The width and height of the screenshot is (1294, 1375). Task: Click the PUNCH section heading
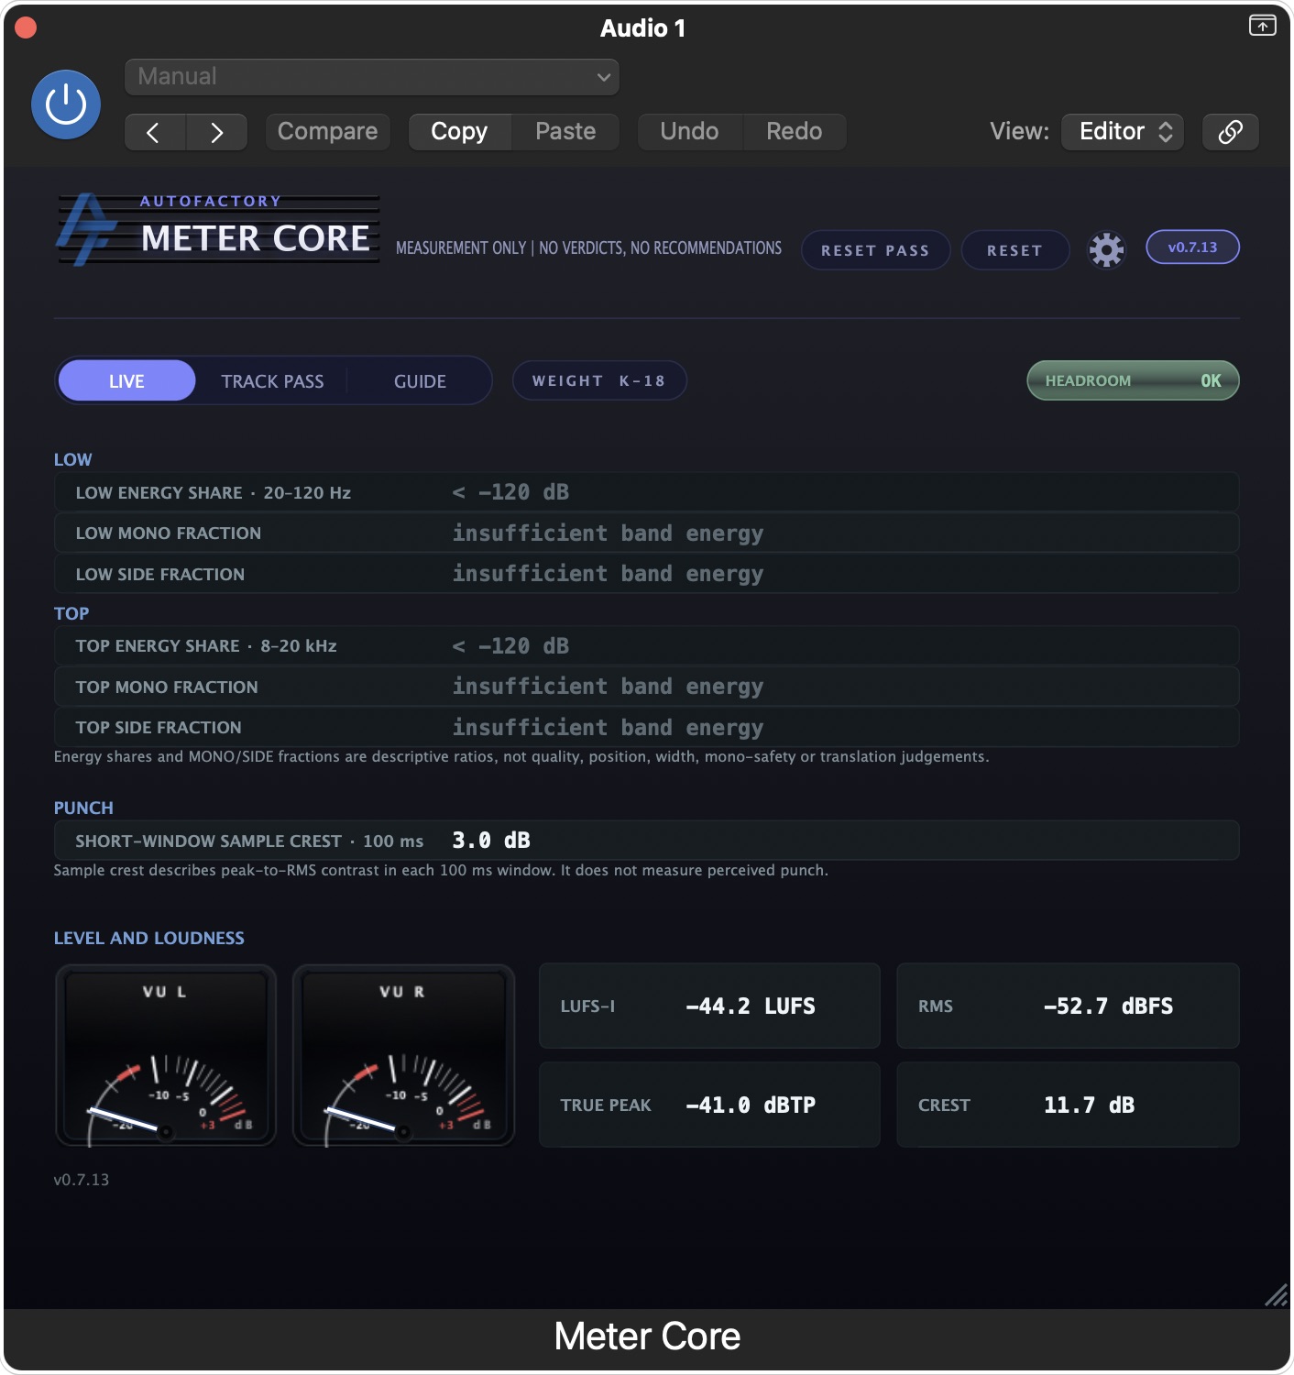tap(83, 808)
